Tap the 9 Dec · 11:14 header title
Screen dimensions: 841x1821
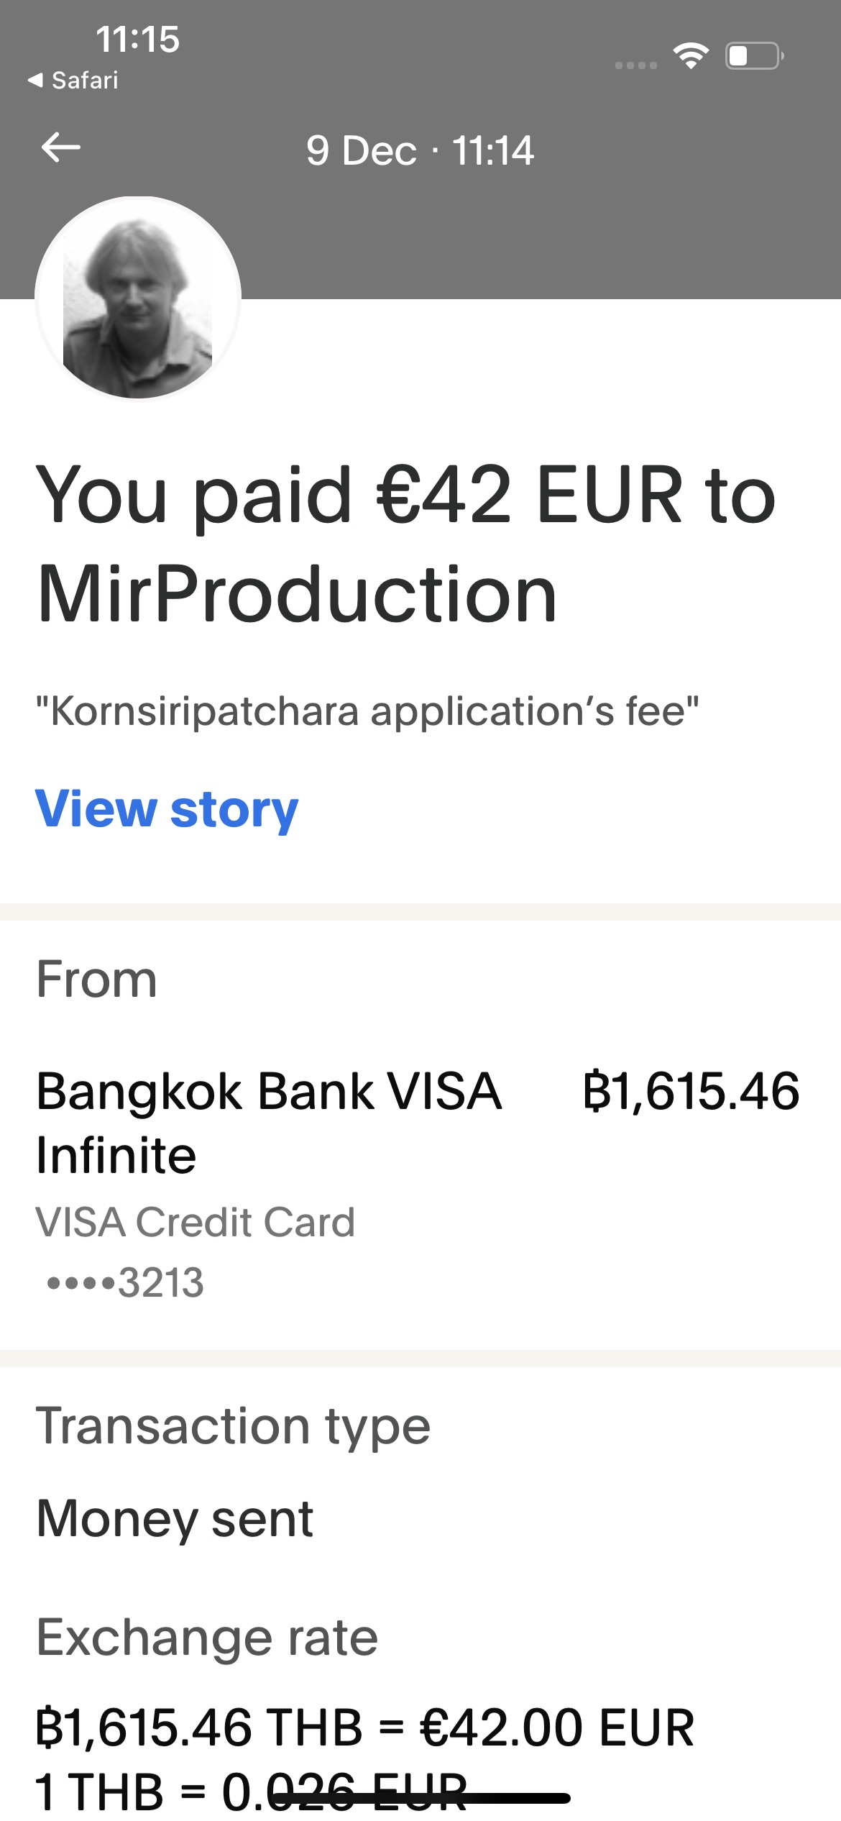tap(420, 151)
